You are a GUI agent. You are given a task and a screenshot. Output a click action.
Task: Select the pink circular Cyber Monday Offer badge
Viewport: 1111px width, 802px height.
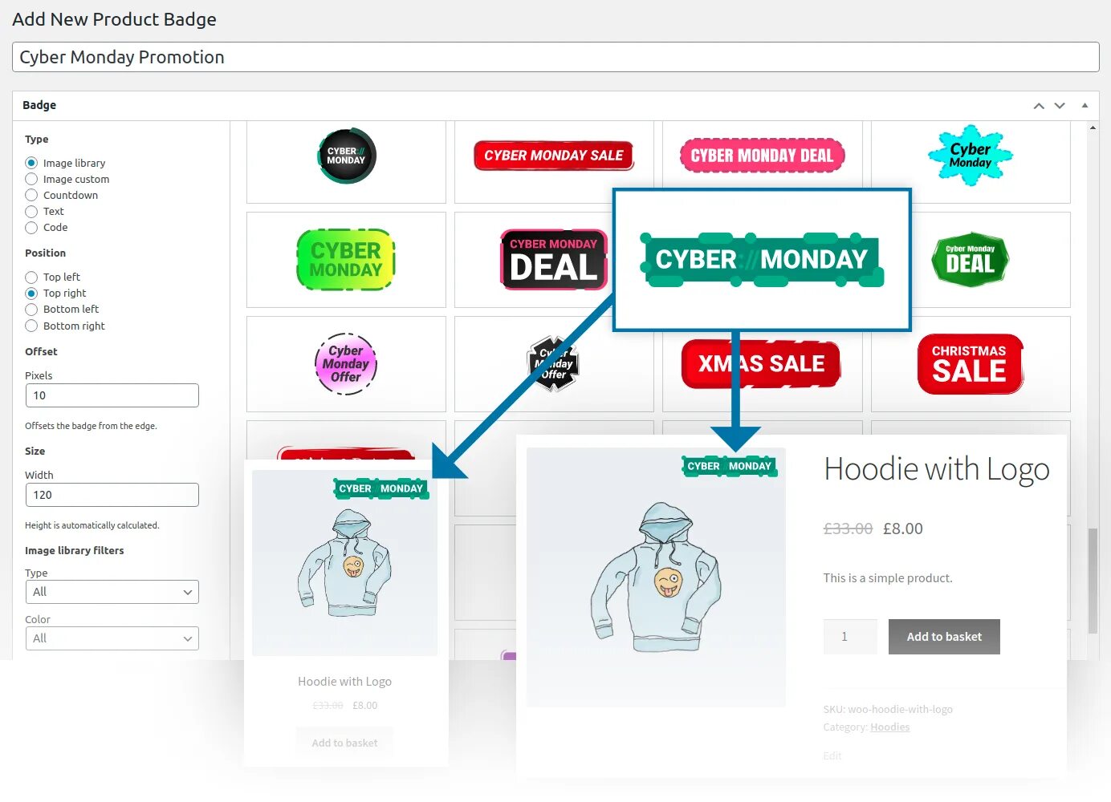click(346, 363)
